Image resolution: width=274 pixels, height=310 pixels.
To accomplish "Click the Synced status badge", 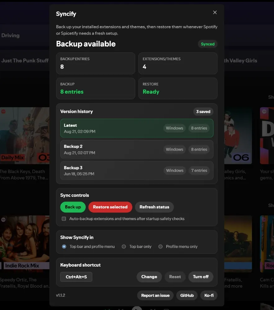I will click(x=208, y=44).
